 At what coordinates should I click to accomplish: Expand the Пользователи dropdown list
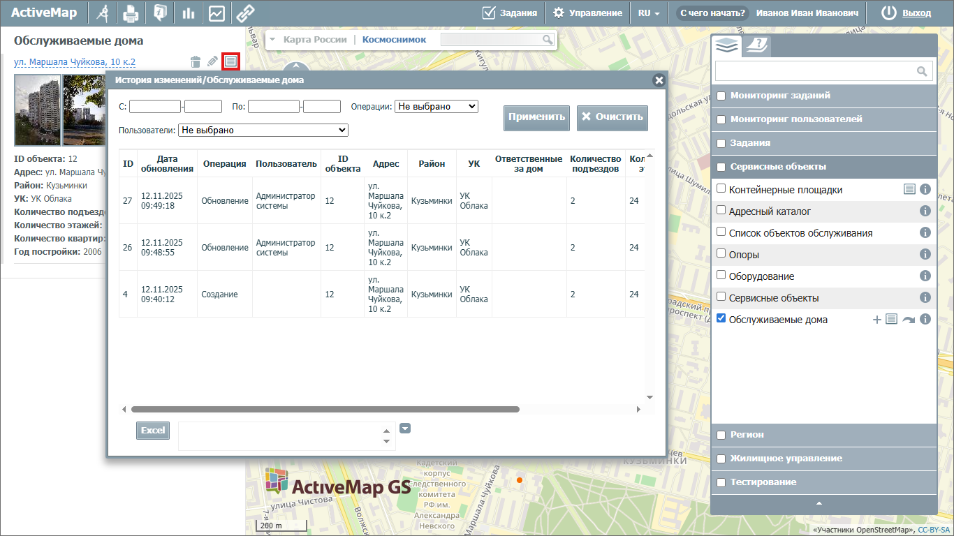click(263, 130)
